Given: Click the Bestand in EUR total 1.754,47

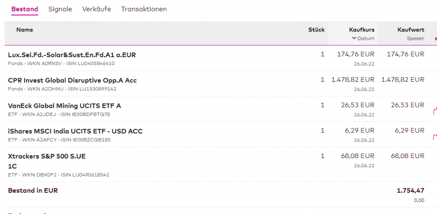Looking at the screenshot, I should 410,190.
